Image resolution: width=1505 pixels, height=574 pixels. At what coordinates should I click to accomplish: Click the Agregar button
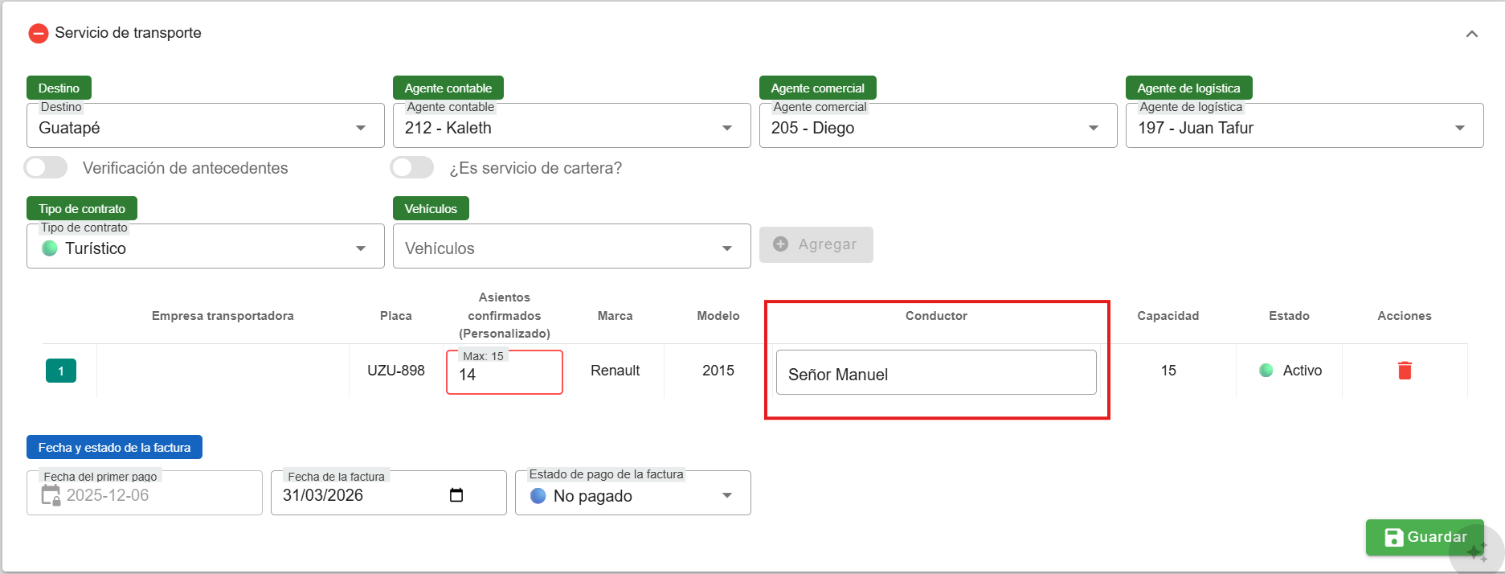[816, 244]
